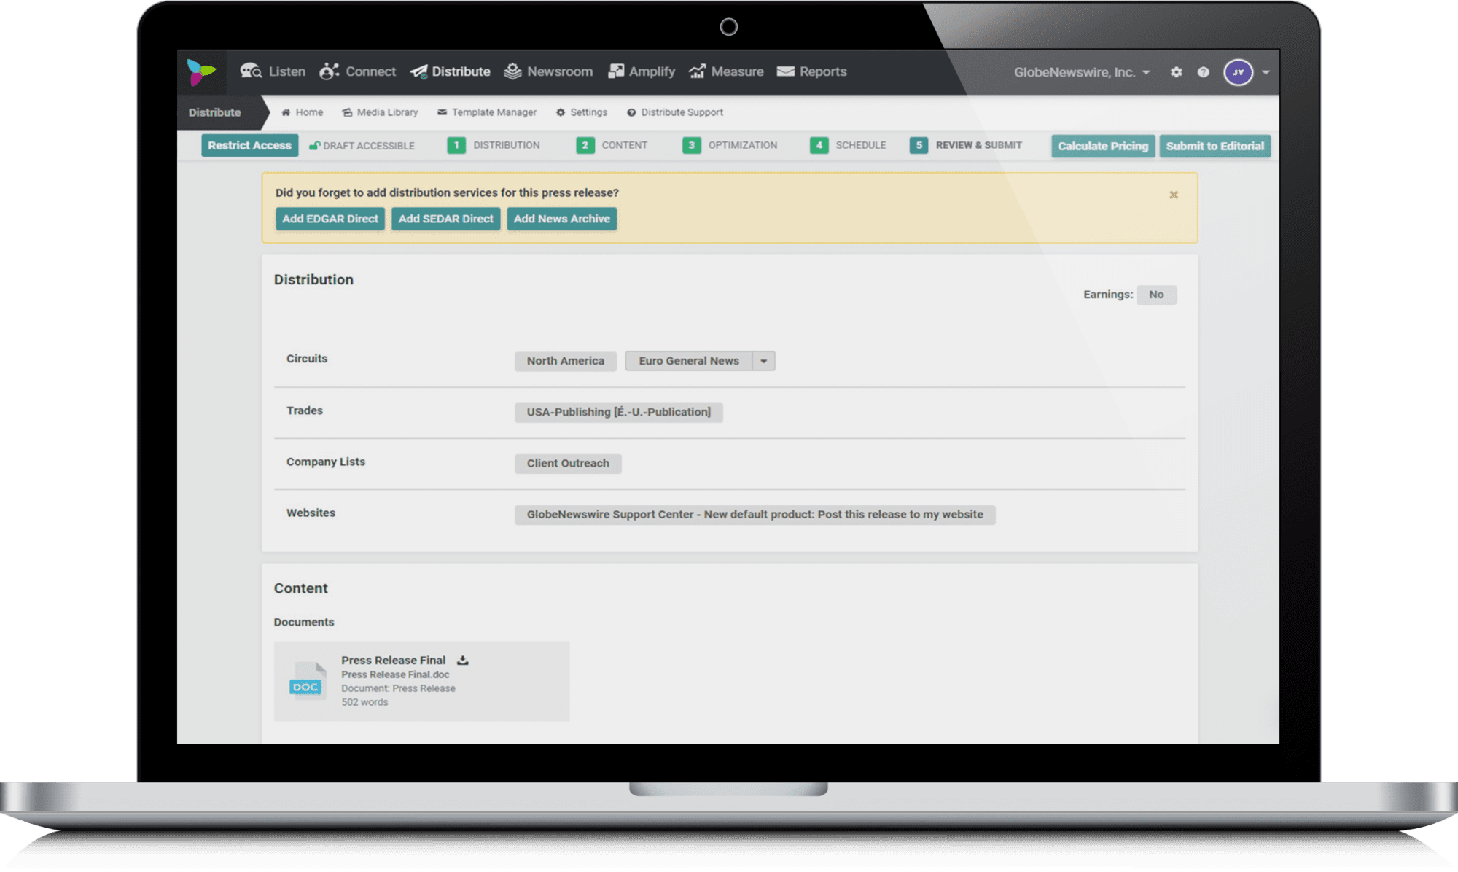Viewport: 1458px width, 872px height.
Task: Click the Newsroom stack icon
Action: (x=512, y=71)
